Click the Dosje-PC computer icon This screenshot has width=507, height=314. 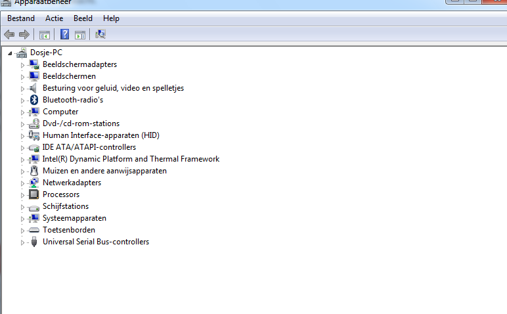22,53
